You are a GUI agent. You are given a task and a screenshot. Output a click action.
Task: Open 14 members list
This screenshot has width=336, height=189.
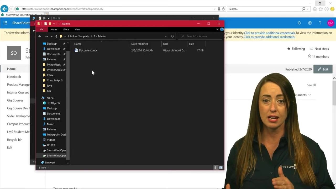tap(318, 56)
